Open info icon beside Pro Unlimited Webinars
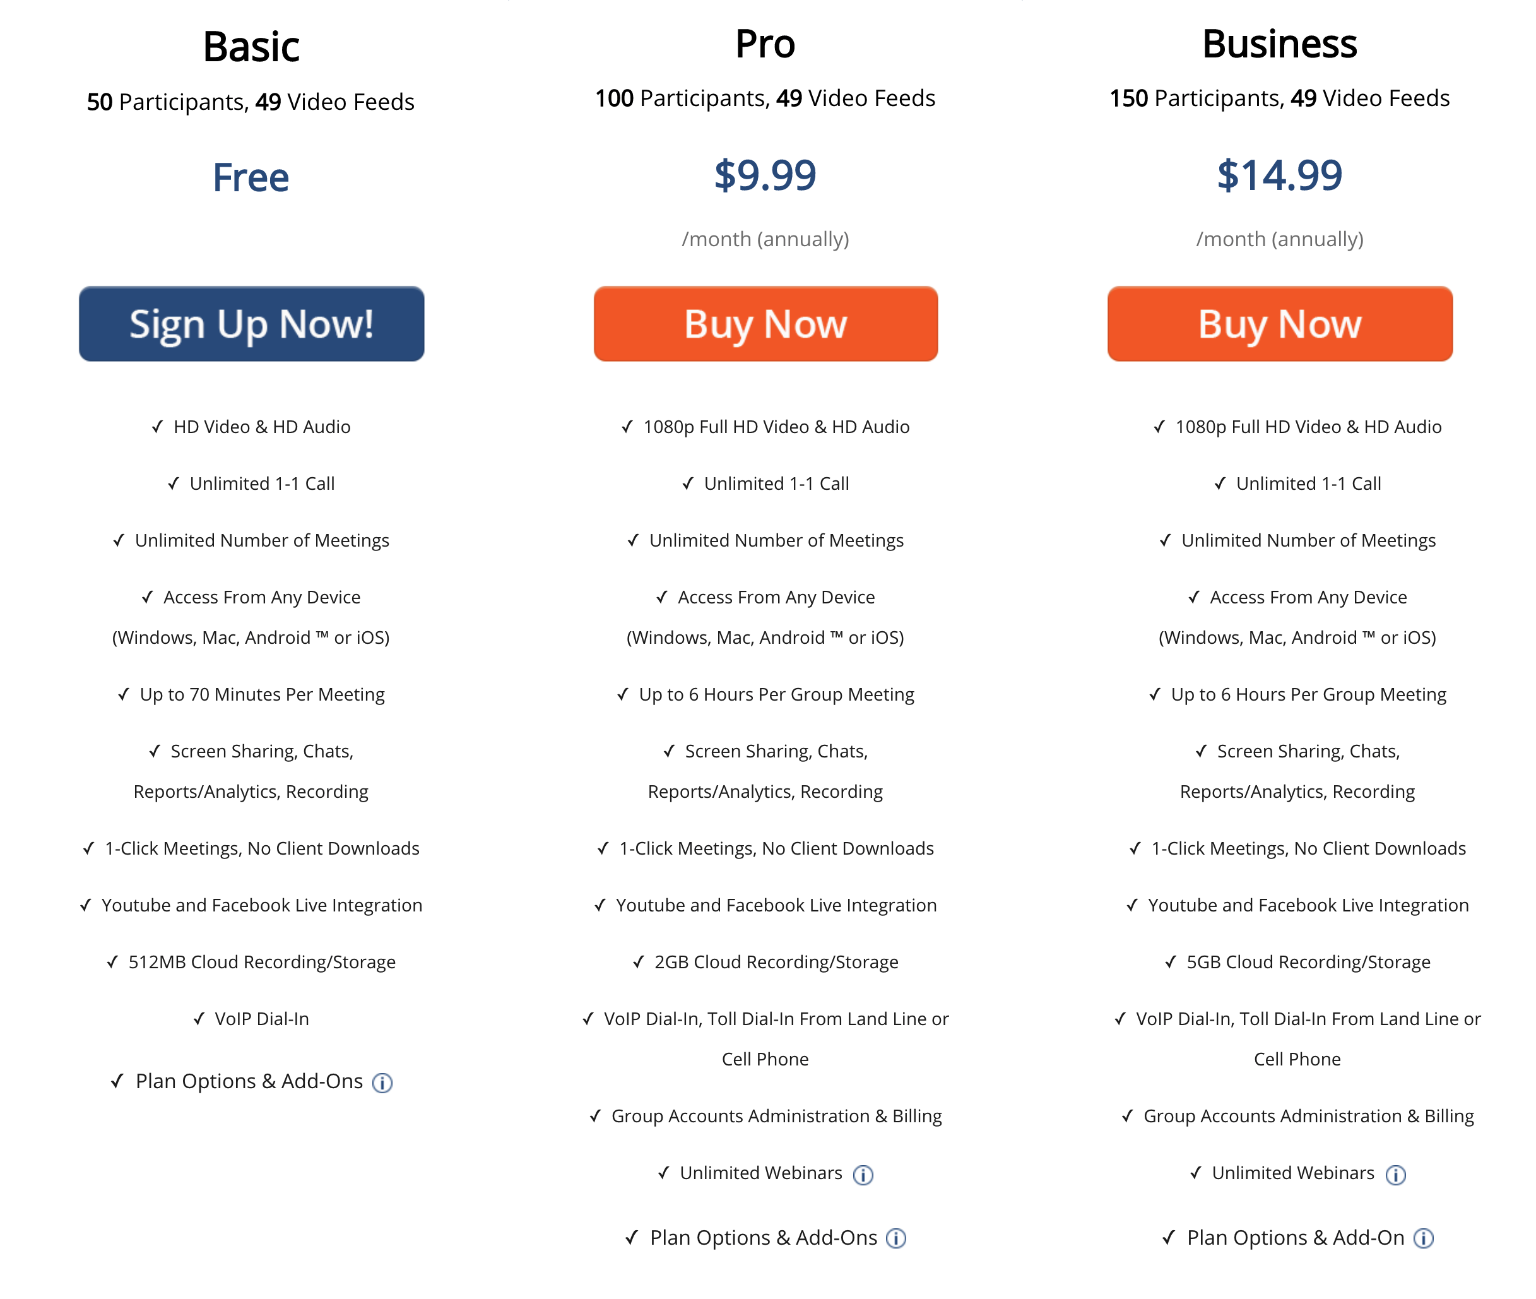 (x=863, y=1175)
